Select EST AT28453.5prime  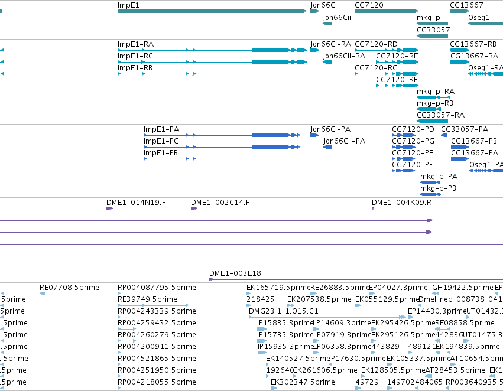click(429, 376)
